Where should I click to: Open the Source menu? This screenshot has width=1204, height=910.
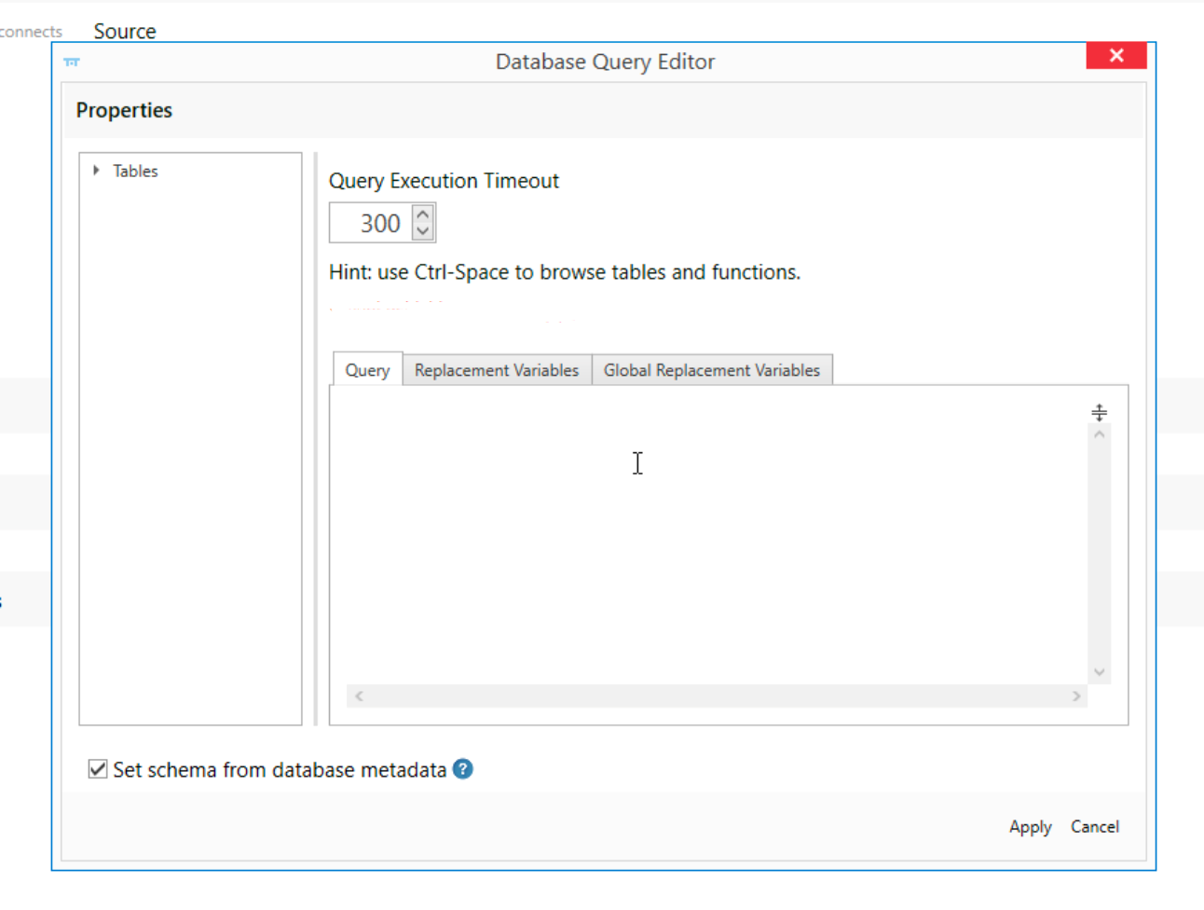tap(124, 31)
